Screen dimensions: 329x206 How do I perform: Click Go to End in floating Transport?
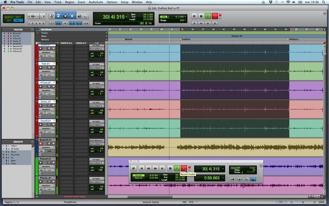162,168
